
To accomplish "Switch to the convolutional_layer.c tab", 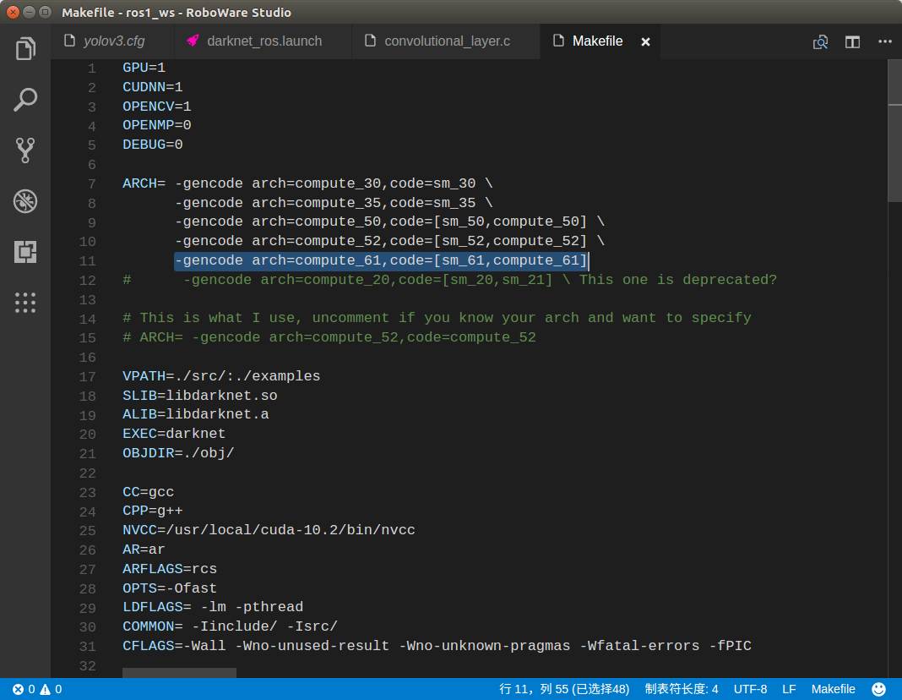I will pos(437,41).
